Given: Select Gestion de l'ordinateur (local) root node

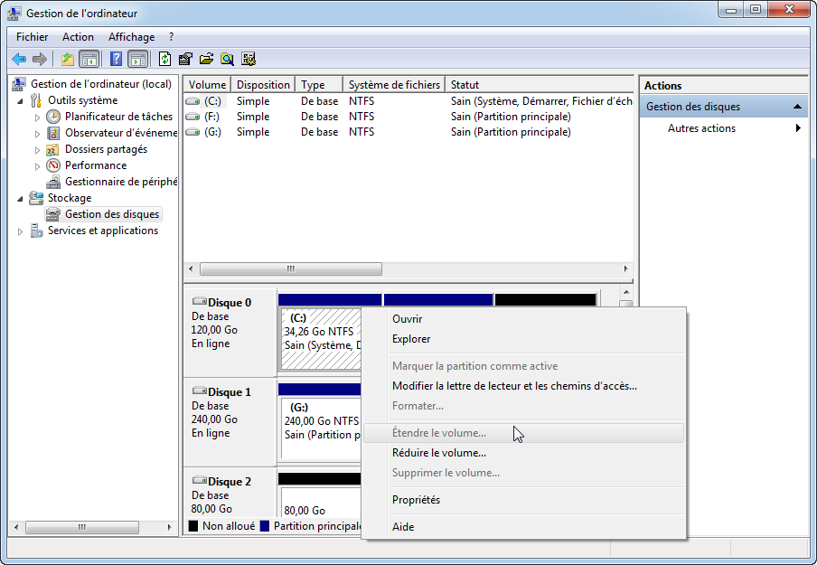Looking at the screenshot, I should point(100,84).
